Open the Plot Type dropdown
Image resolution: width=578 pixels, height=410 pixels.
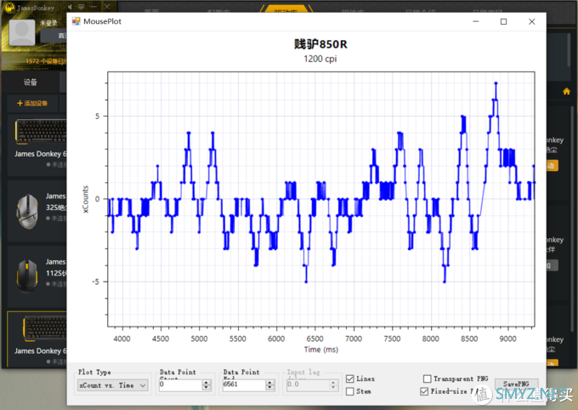(112, 385)
